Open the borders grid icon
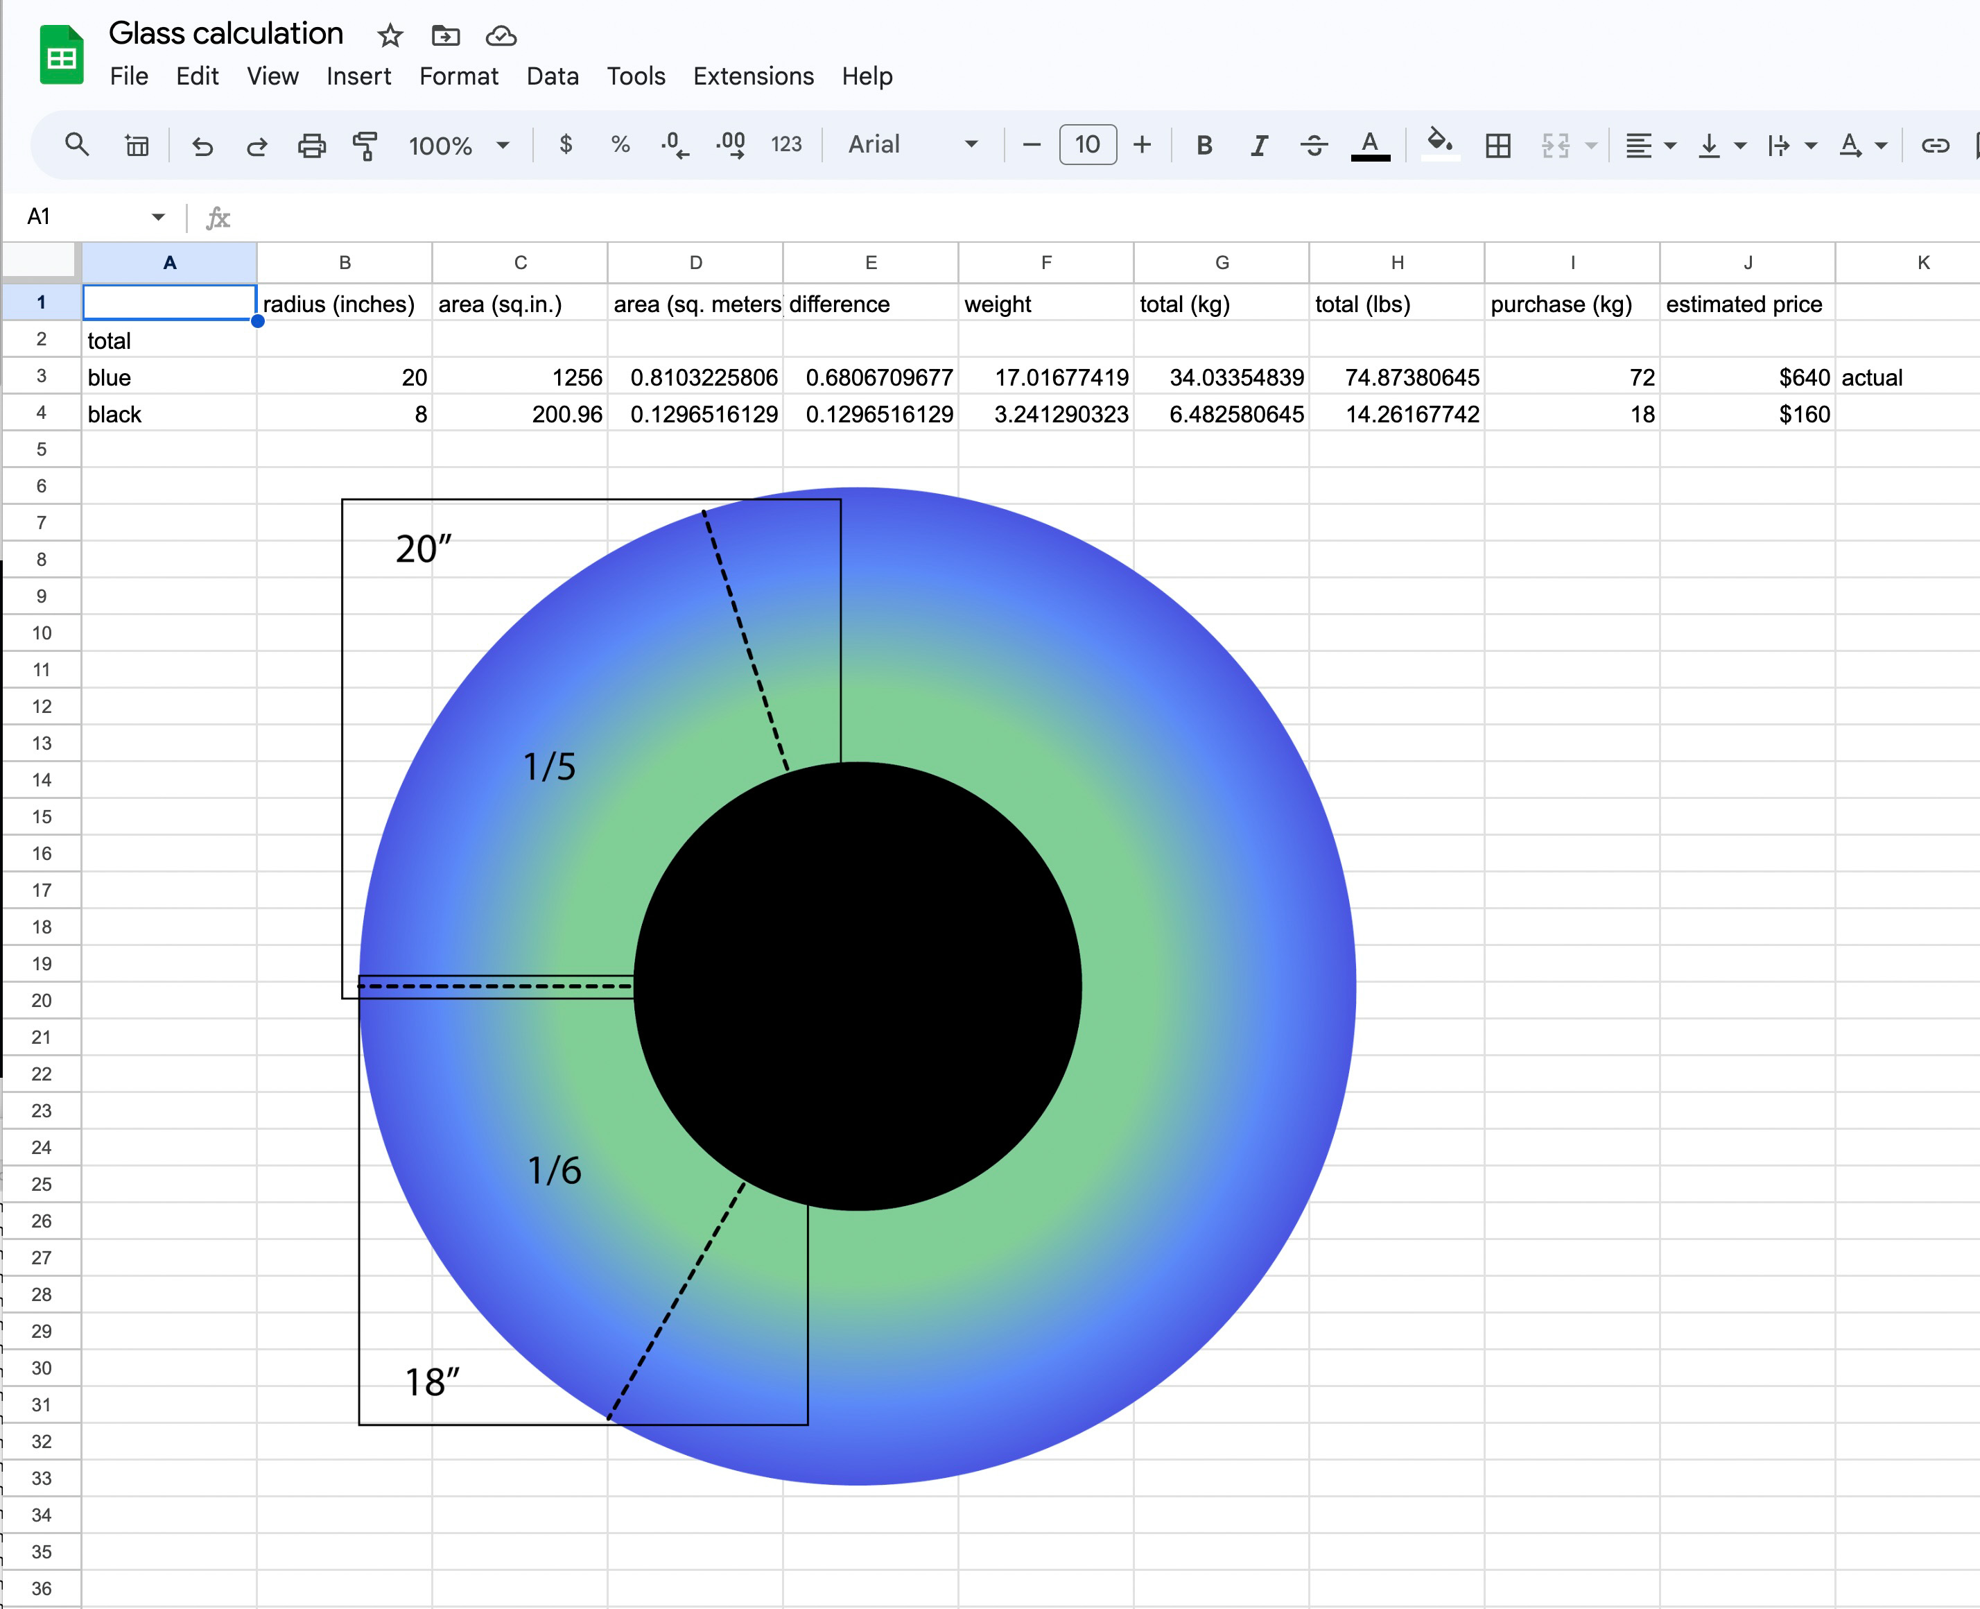Viewport: 1980px width, 1609px height. click(1497, 146)
